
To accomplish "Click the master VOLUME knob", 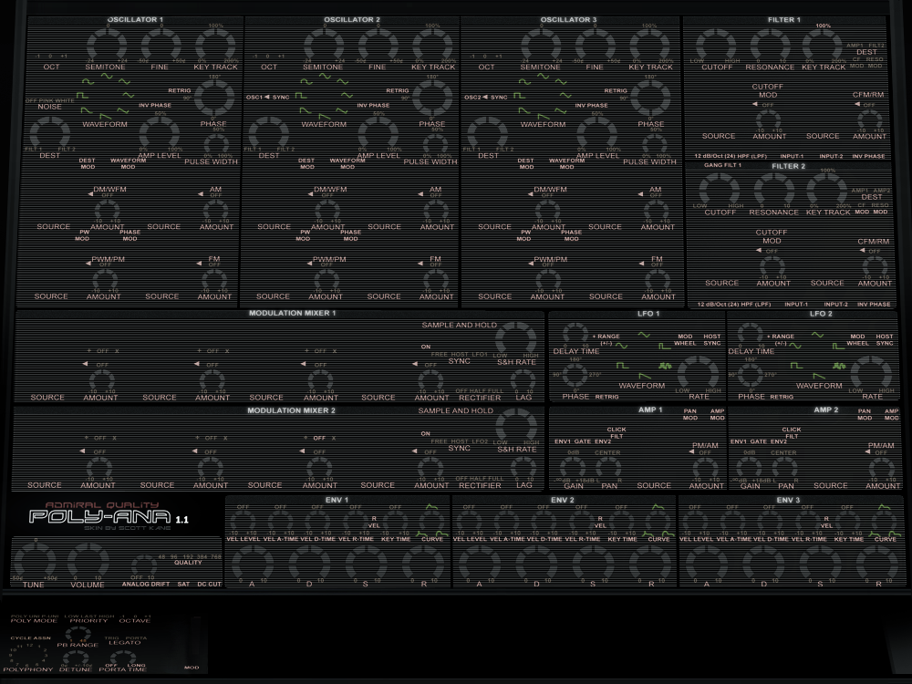I will click(x=88, y=561).
